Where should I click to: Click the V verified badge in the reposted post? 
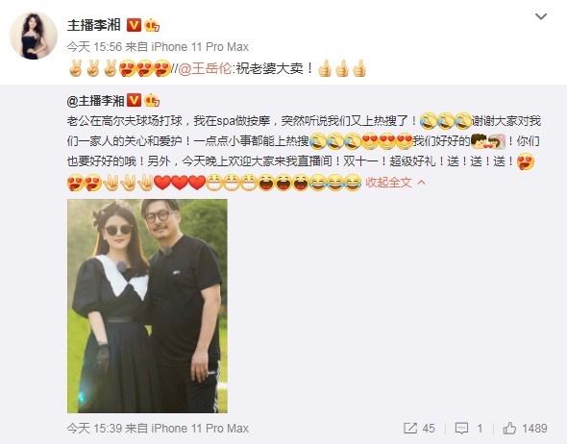click(x=134, y=100)
